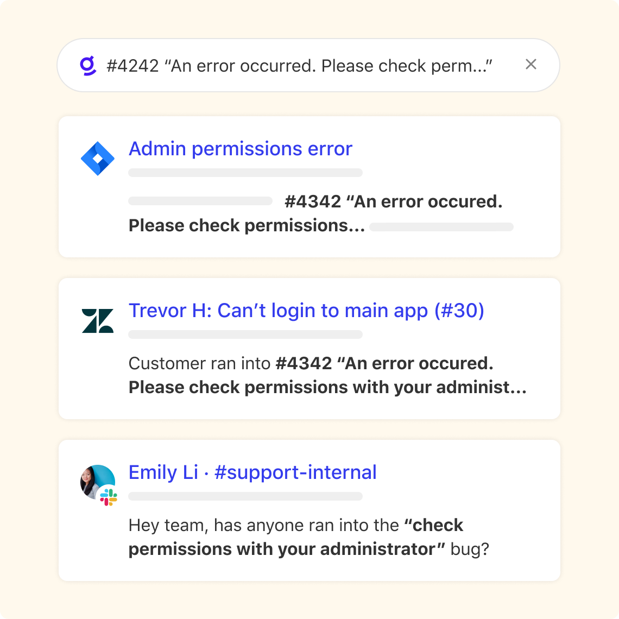619x619 pixels.
Task: Open the "Emily Li" name link
Action: pyautogui.click(x=163, y=472)
